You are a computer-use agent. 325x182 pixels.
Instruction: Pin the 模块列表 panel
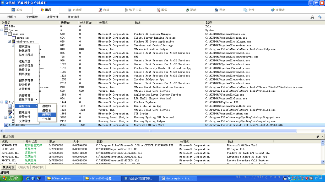[318, 137]
